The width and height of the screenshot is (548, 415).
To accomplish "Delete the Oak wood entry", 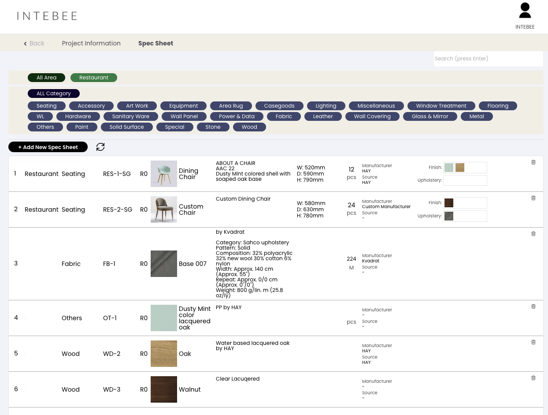I will tap(533, 342).
